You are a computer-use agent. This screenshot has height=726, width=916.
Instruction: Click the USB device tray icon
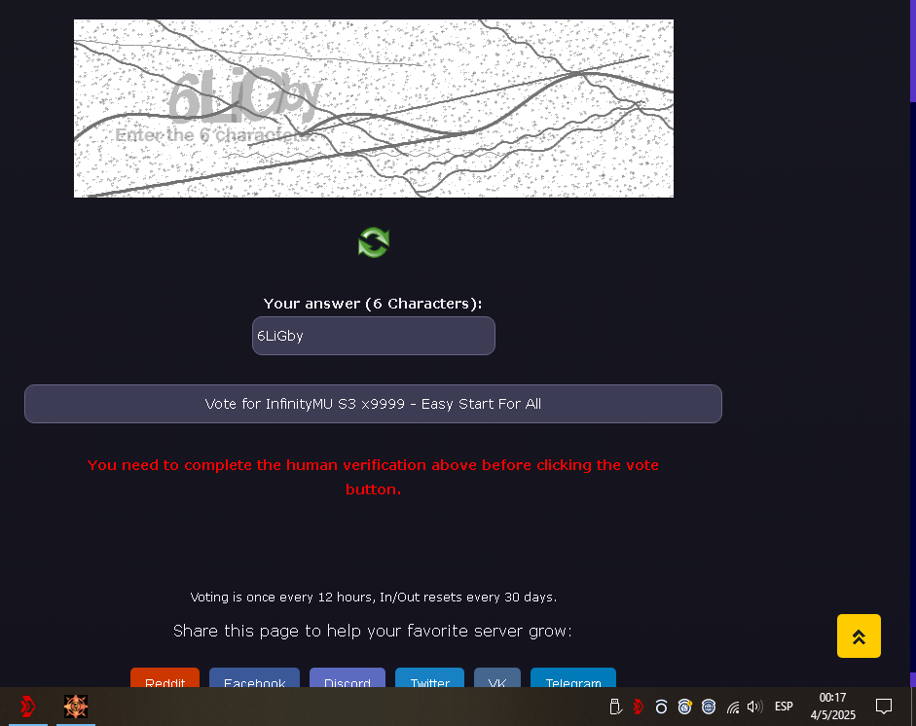pos(615,707)
